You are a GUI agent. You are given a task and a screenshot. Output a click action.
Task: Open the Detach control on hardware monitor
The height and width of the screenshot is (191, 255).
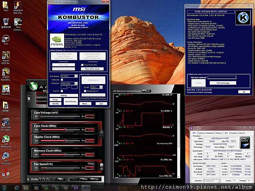(147, 91)
